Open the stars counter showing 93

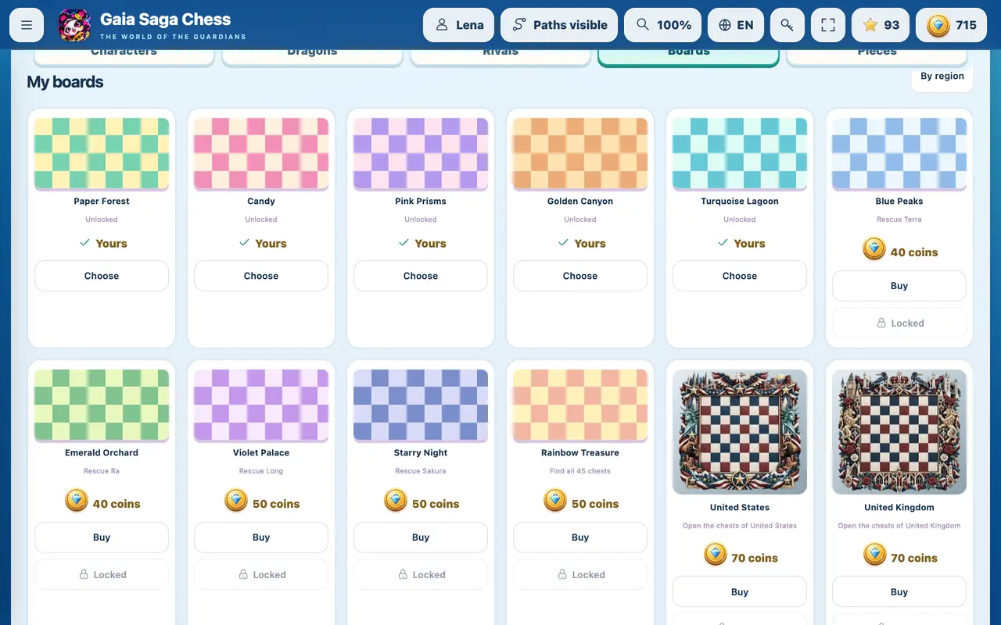(881, 25)
